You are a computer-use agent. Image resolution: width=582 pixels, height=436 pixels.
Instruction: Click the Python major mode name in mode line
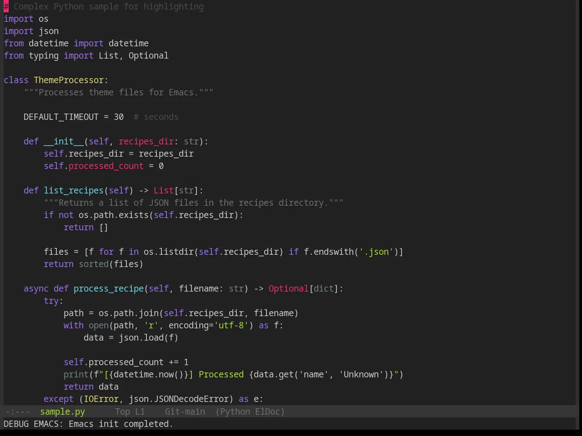235,411
